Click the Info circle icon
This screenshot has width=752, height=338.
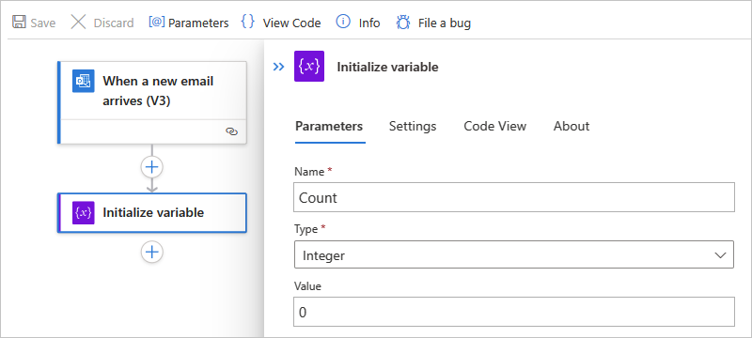click(x=343, y=22)
